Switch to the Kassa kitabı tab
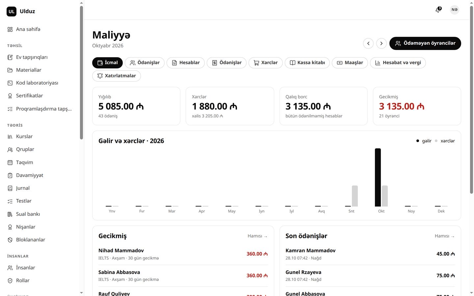 point(307,63)
